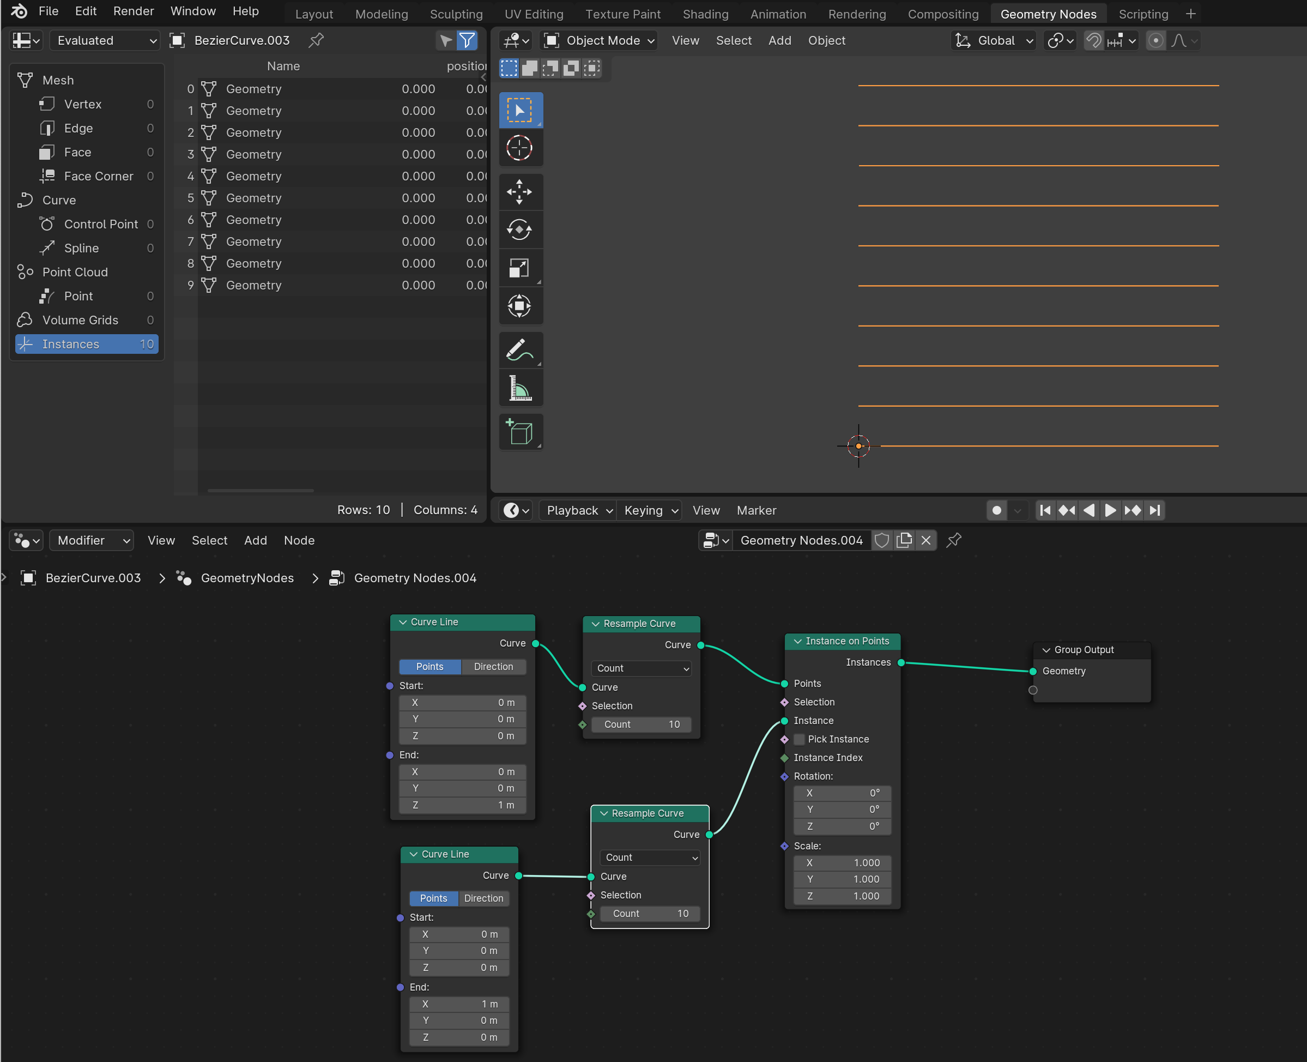Edit the Count input field value 10
Image resolution: width=1307 pixels, height=1062 pixels.
(x=648, y=724)
